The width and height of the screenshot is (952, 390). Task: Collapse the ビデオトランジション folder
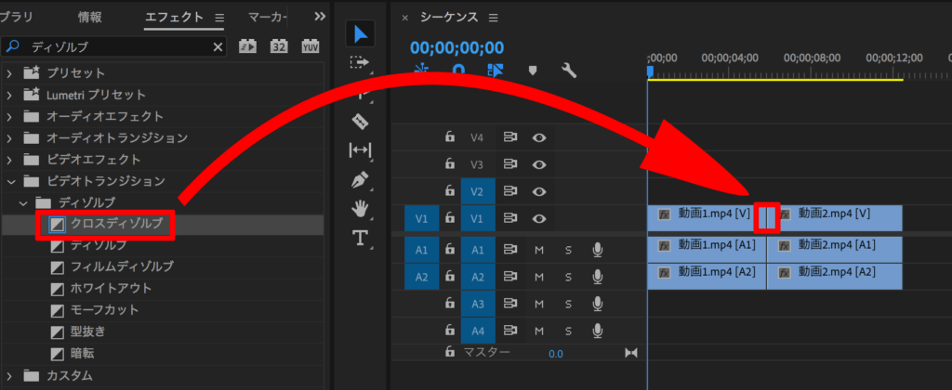[10, 180]
